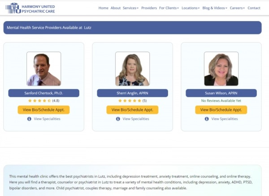Expand the For Clients dropdown

(169, 8)
